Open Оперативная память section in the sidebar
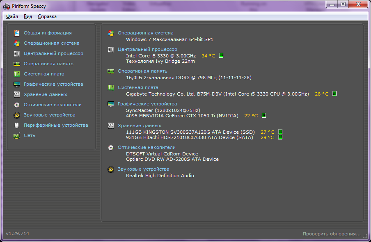Screen dimensions: 371x242 click(48, 64)
